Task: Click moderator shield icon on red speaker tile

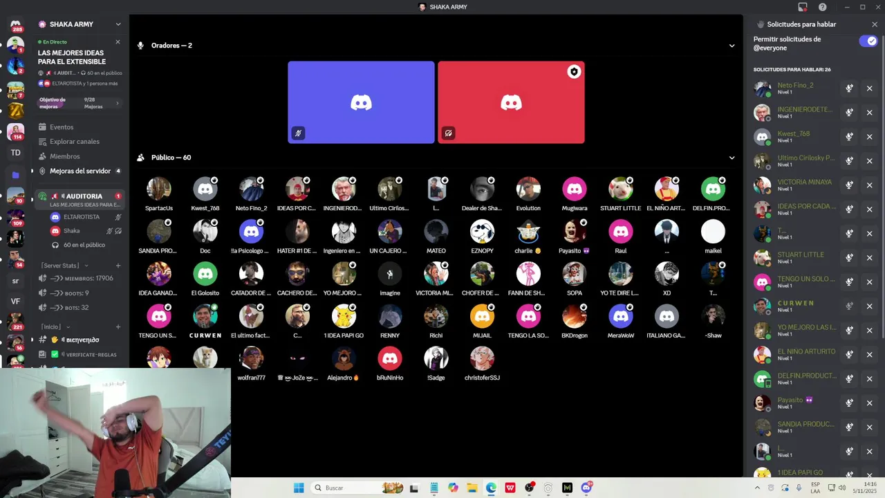Action: pos(574,72)
